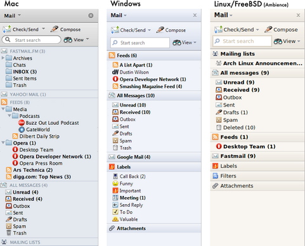The height and width of the screenshot is (246, 305).
Task: Click Mac panel Trash bin icon under All Messages
Action: pyautogui.click(x=9, y=233)
